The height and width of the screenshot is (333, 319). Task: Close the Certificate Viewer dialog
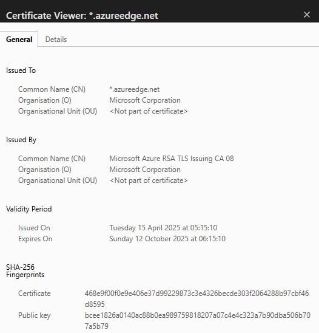(x=306, y=15)
